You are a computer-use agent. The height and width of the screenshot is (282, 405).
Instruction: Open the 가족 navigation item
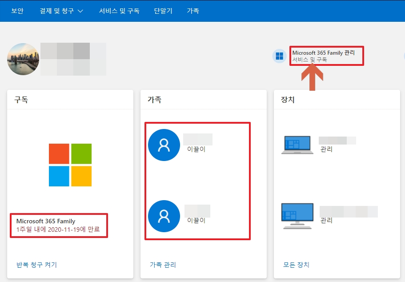193,11
